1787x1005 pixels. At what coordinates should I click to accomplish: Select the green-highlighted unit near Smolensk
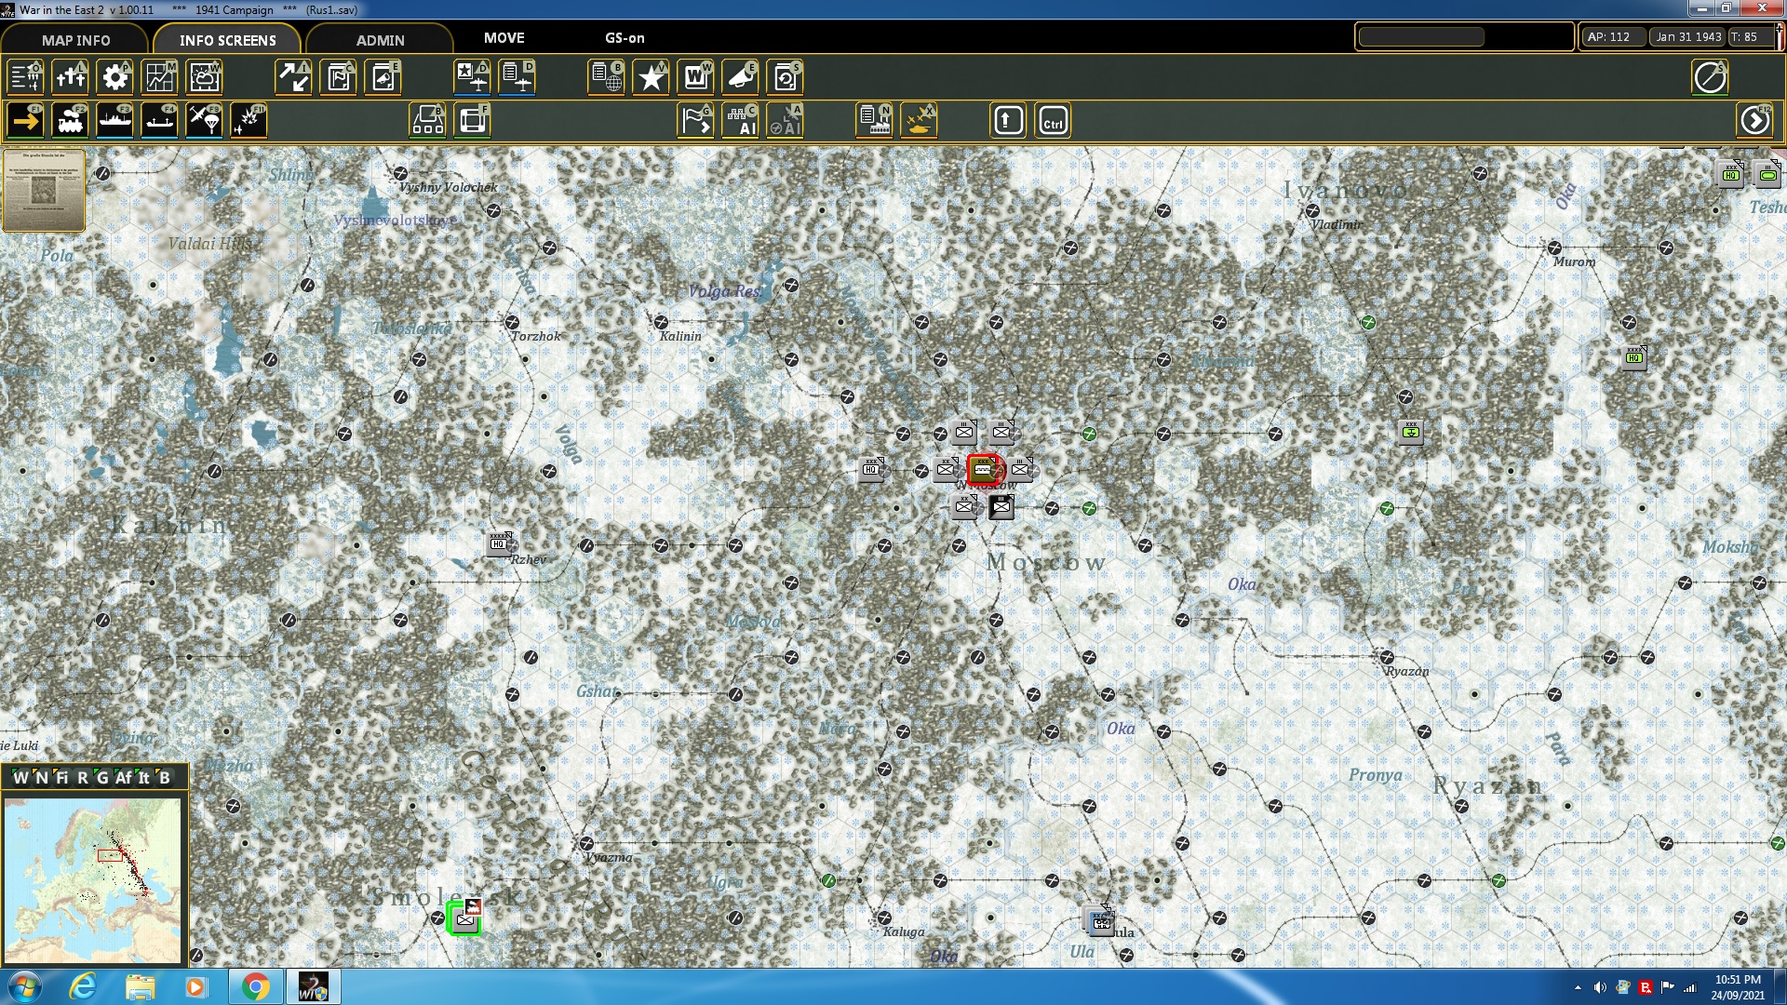[464, 918]
